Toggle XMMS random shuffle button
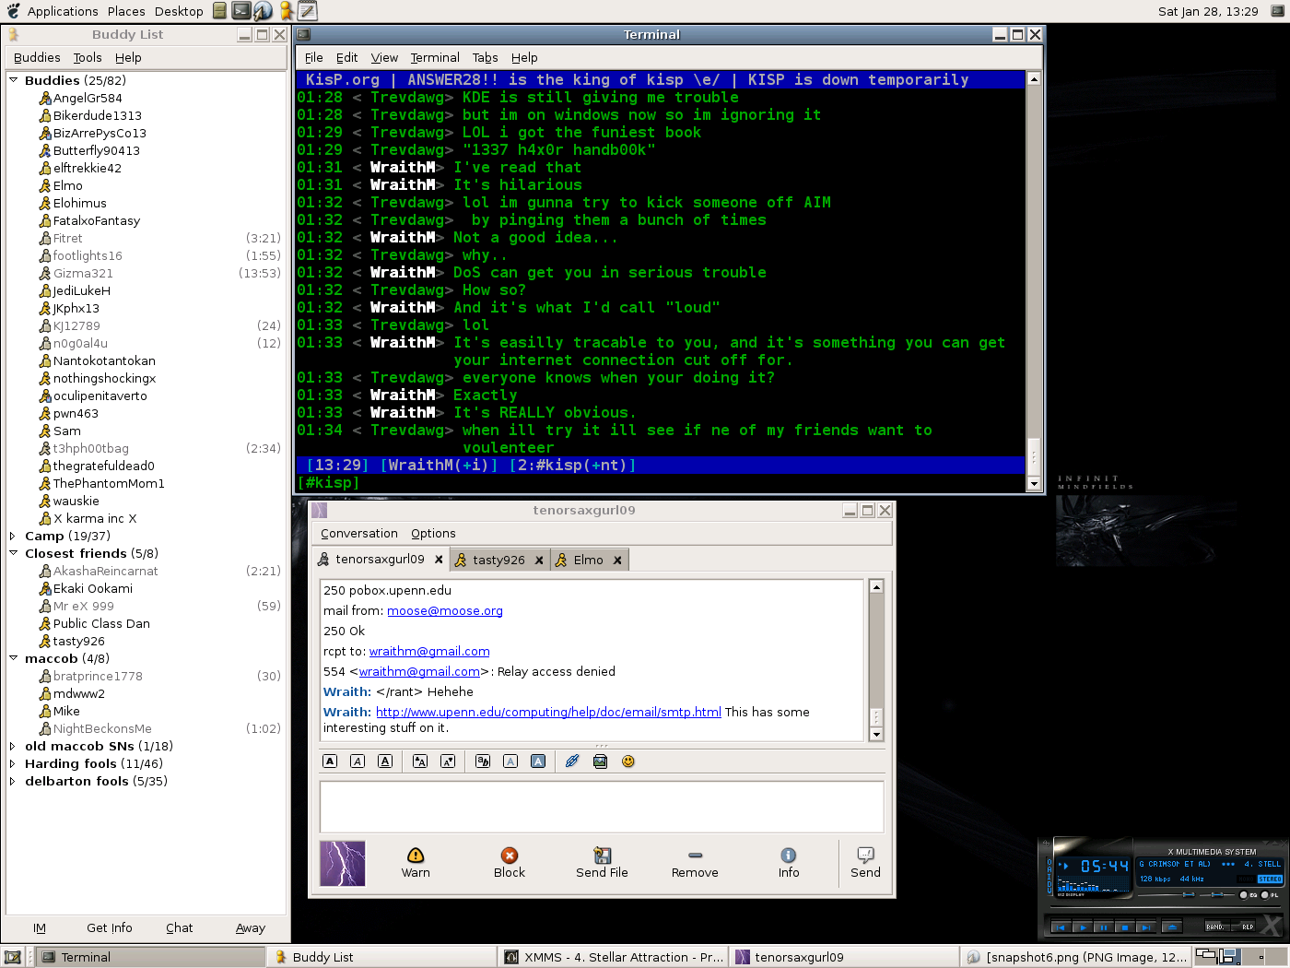 coord(1215,927)
